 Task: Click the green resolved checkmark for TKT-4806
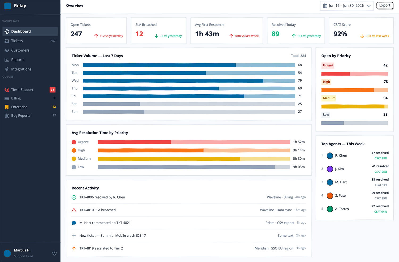[x=74, y=197]
